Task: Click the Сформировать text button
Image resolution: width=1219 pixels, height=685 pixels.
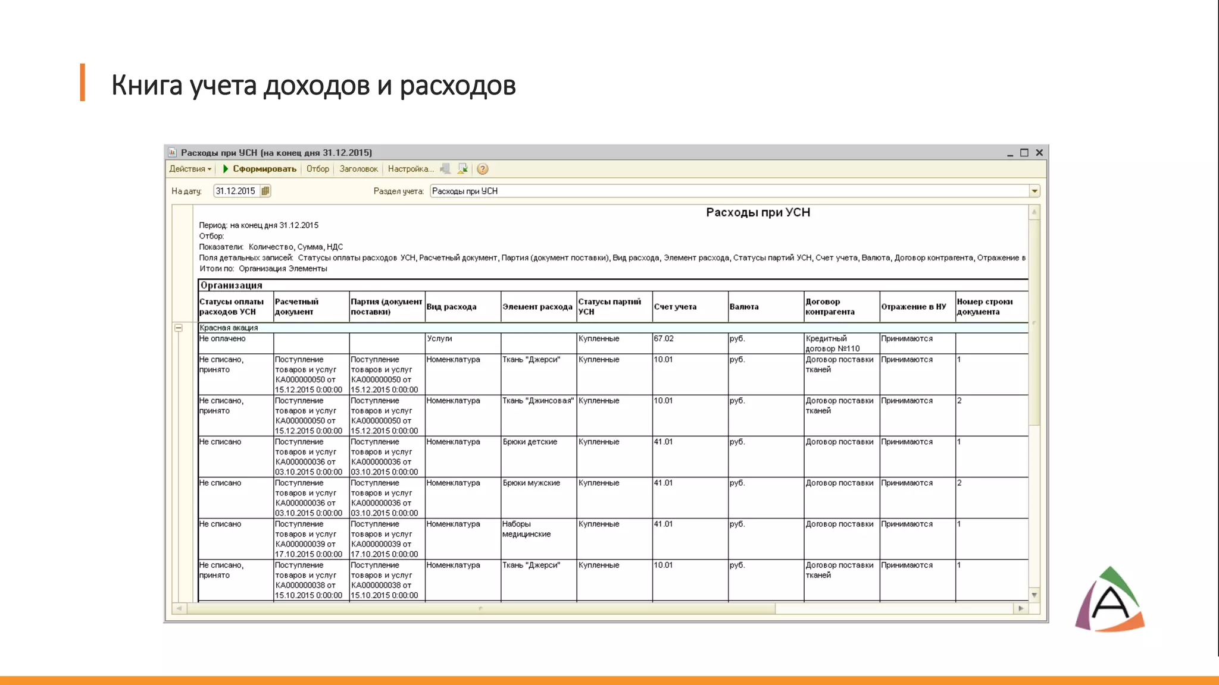Action: [264, 169]
